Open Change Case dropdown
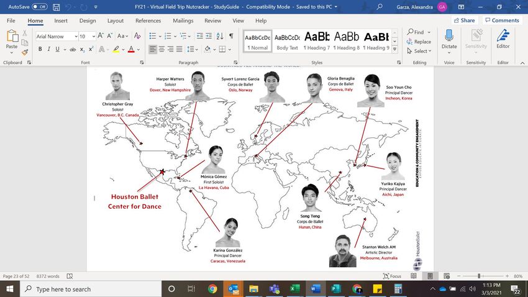528x297 pixels. point(123,35)
